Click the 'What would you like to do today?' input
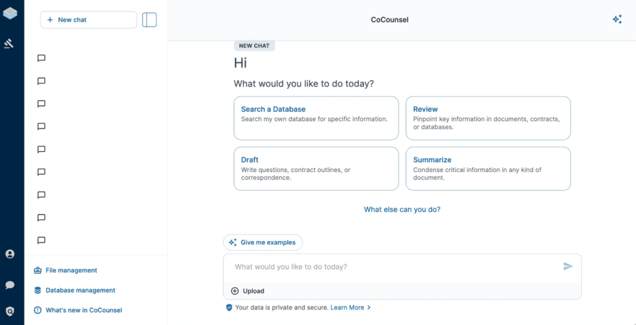Viewport: 636px width, 325px height. tap(391, 267)
